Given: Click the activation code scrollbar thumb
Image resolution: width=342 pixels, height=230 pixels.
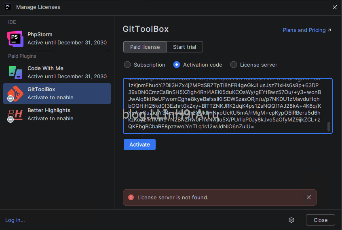Looking at the screenshot, I should (x=329, y=127).
